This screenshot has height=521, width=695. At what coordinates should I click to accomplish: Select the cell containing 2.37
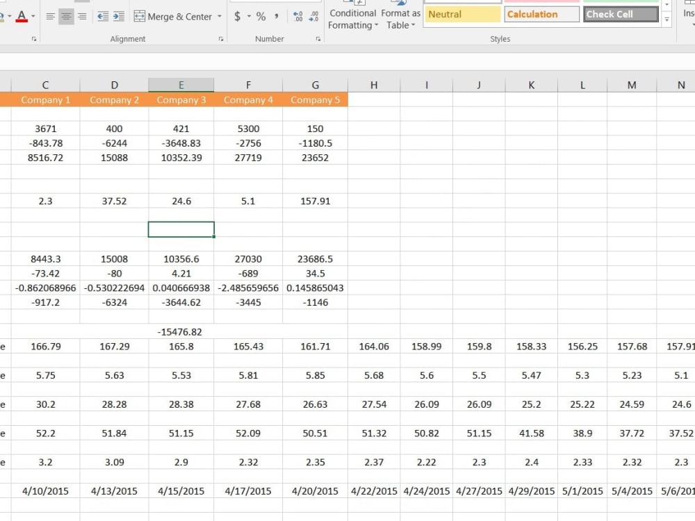pyautogui.click(x=374, y=462)
